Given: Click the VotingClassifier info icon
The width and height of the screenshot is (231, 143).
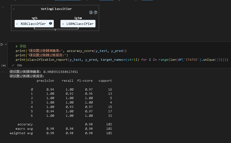Looking at the screenshot, I should 91,12.
